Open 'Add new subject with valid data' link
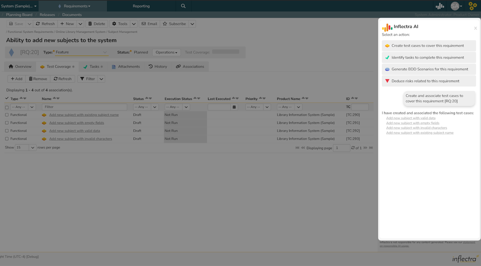This screenshot has width=481, height=266. pos(75,131)
